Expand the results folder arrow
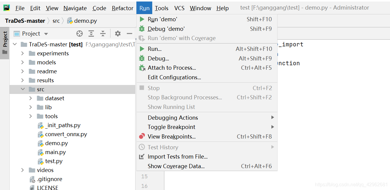Image resolution: width=390 pixels, height=190 pixels. click(x=23, y=80)
